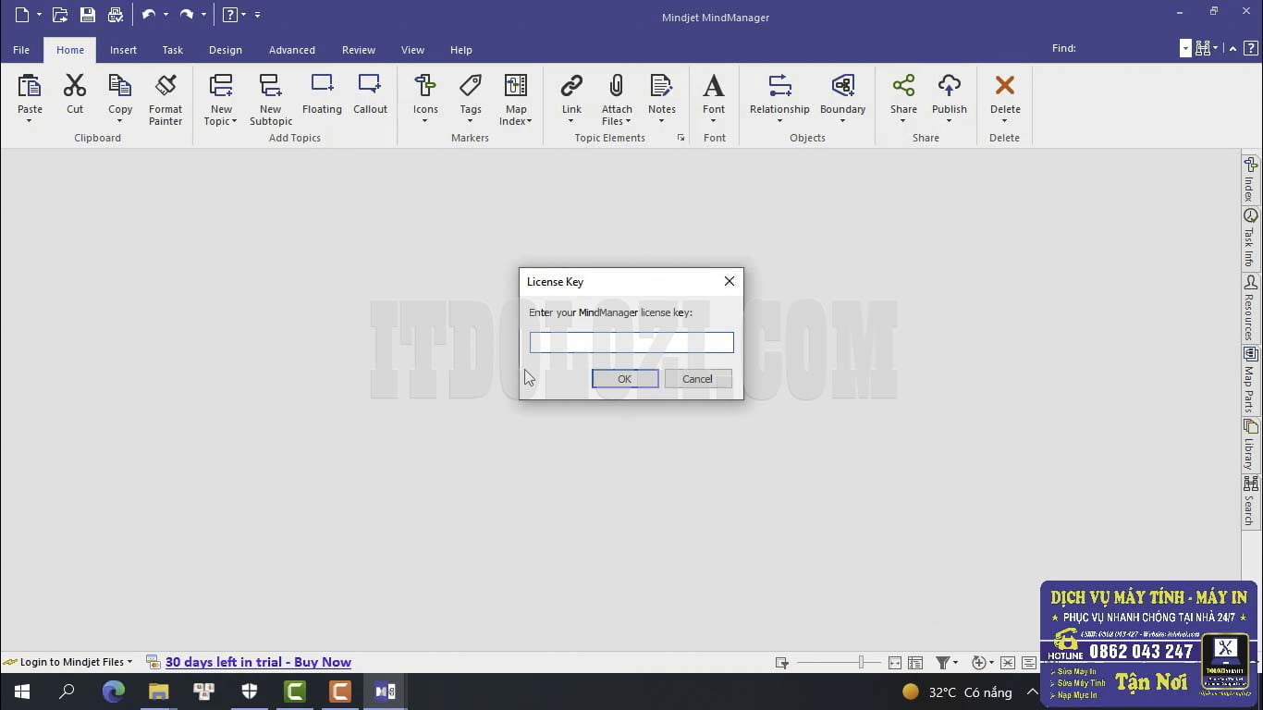
Task: Expand the Login to Mindjet Files dropdown
Action: point(130,662)
